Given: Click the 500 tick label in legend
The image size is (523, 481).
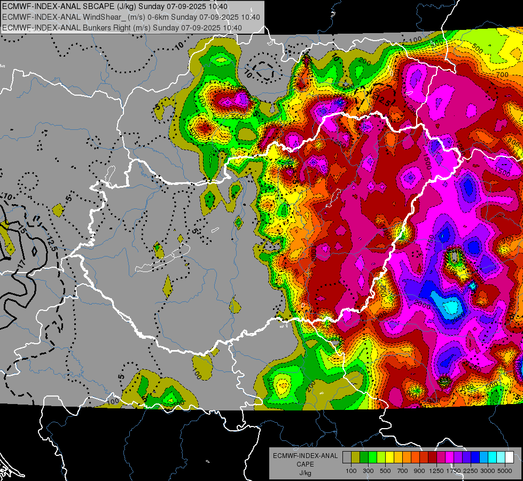Looking at the screenshot, I should pyautogui.click(x=385, y=471).
